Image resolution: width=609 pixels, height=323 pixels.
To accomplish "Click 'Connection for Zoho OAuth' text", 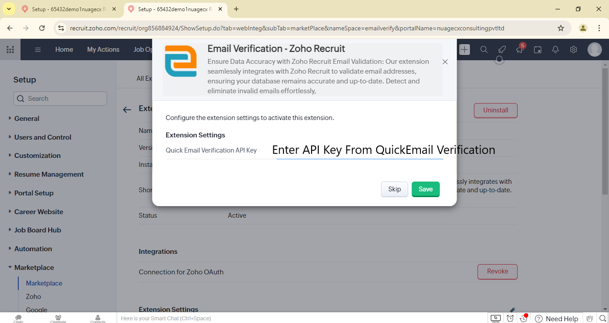I will (x=181, y=272).
